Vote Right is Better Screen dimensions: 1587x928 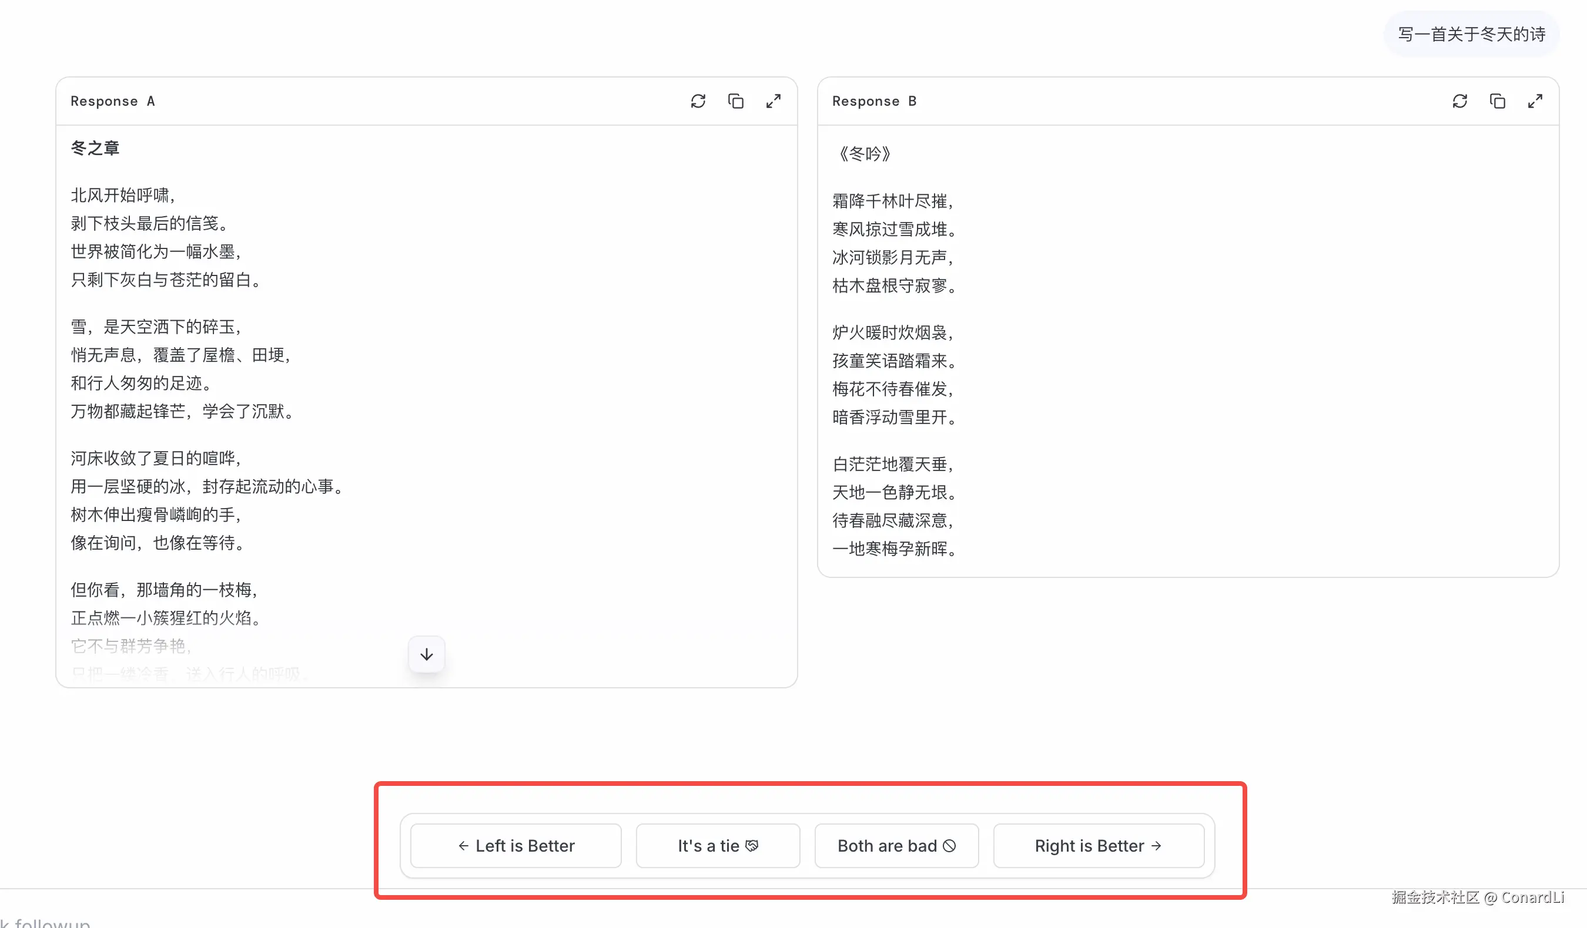[x=1098, y=846]
